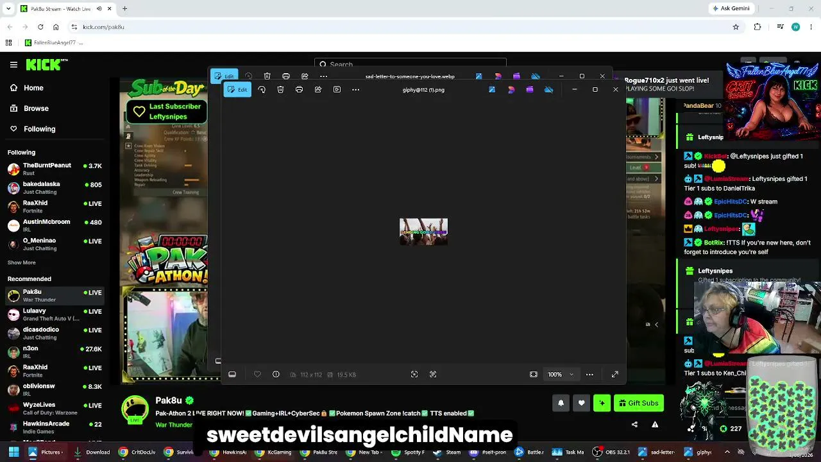Click the Kick search field
821x462 pixels.
coord(410,64)
